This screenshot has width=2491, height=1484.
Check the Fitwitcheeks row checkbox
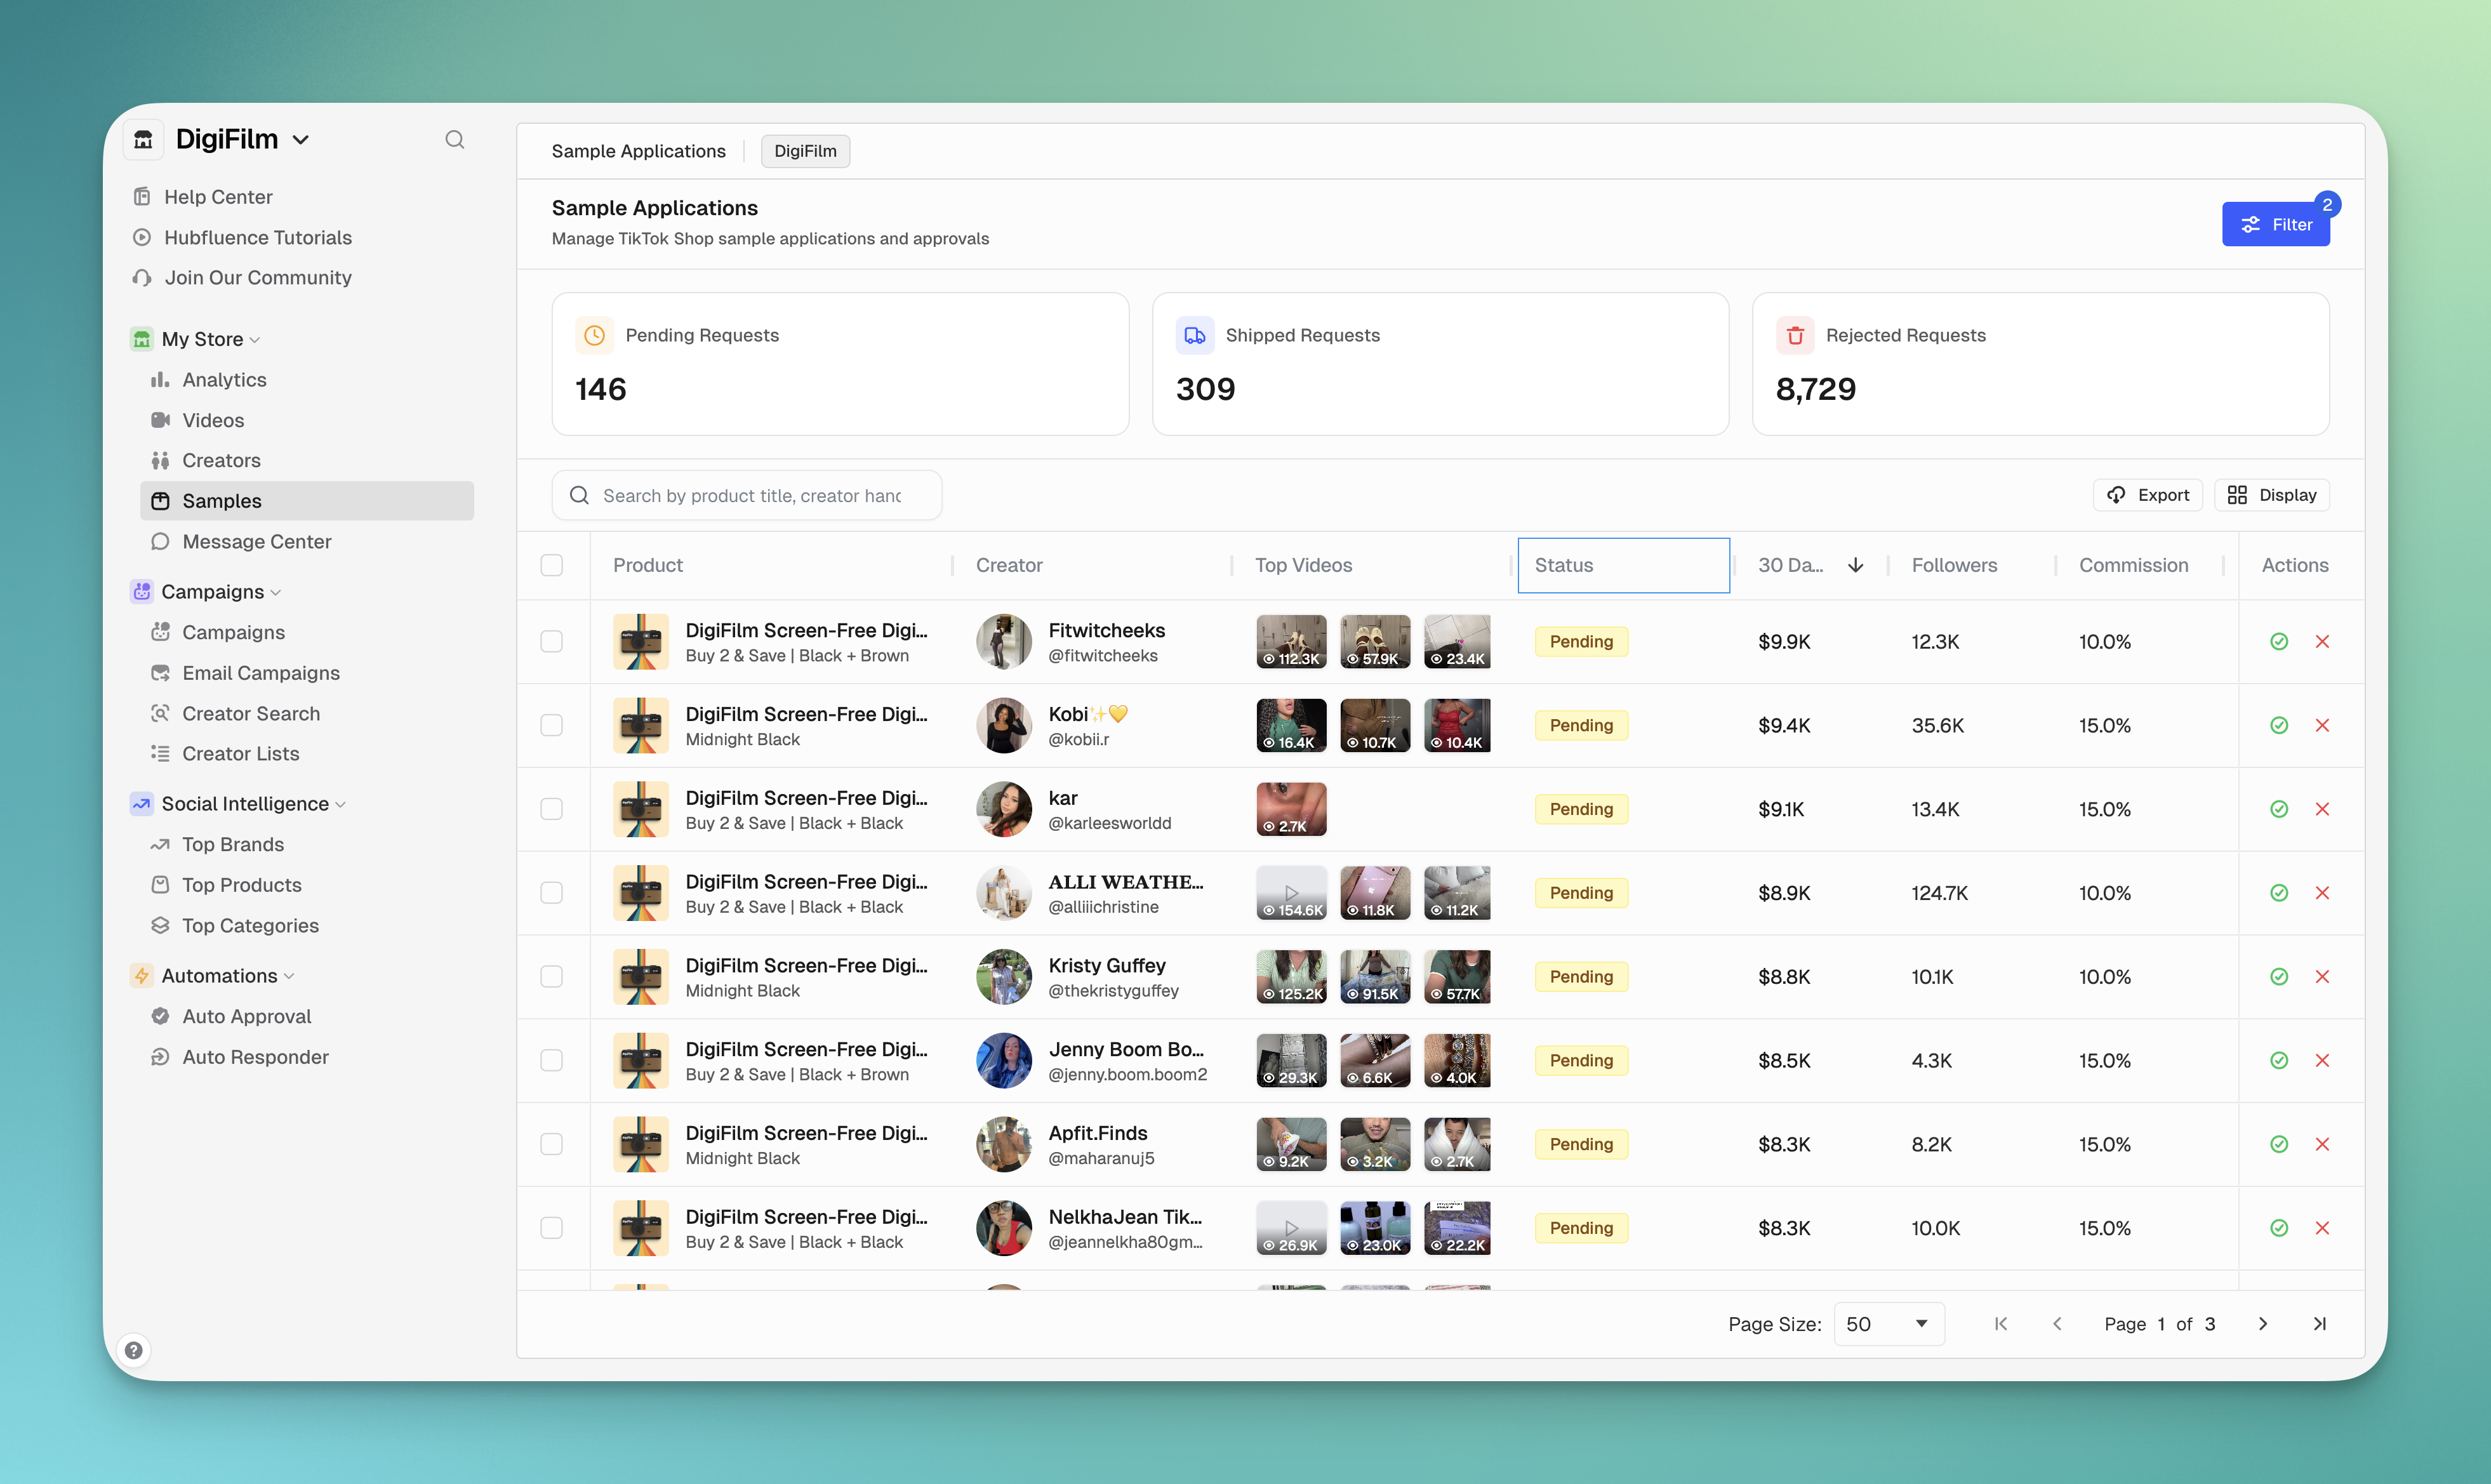552,642
